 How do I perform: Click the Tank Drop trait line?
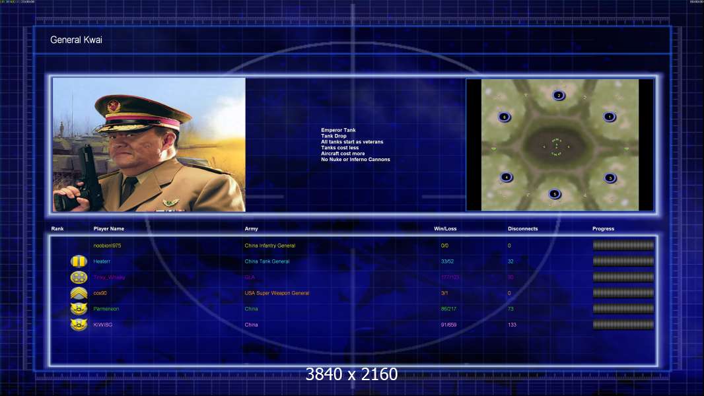pyautogui.click(x=334, y=136)
